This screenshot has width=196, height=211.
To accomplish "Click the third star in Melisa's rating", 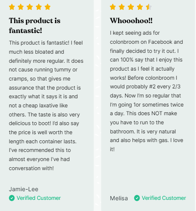I will [x=131, y=7].
